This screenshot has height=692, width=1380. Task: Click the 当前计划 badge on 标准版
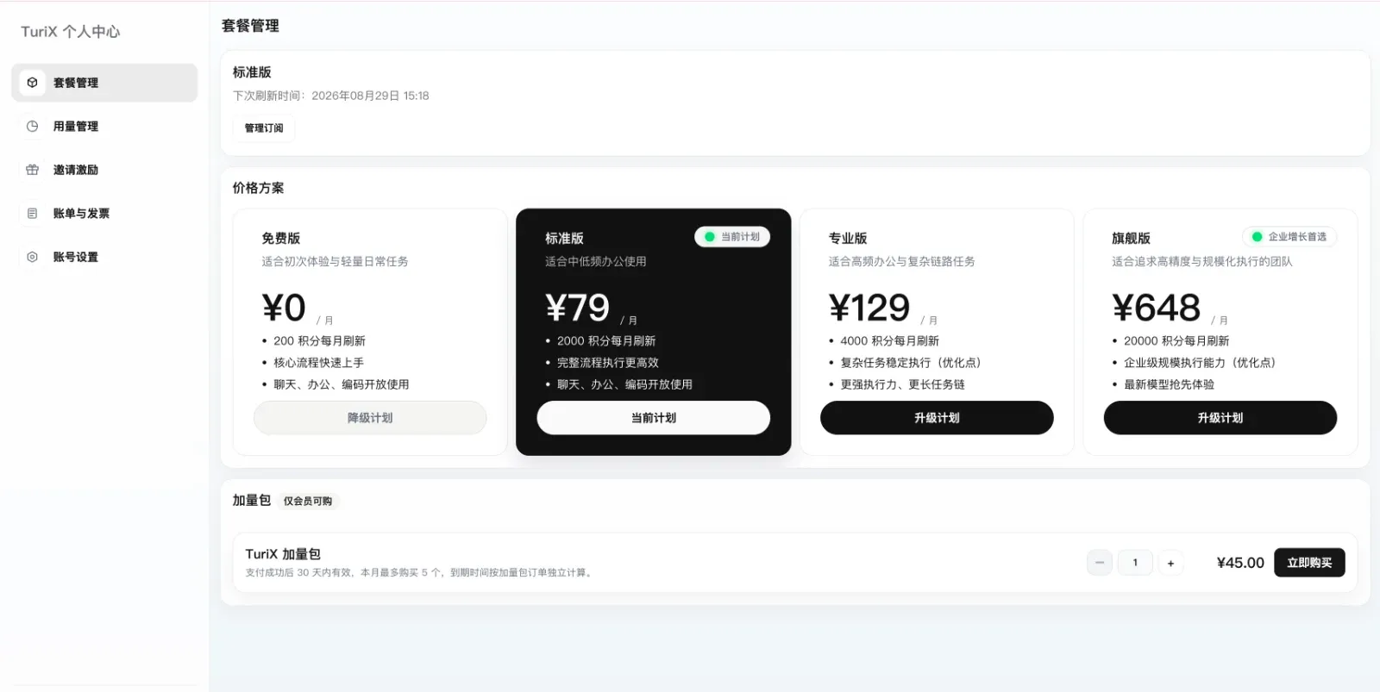(732, 237)
